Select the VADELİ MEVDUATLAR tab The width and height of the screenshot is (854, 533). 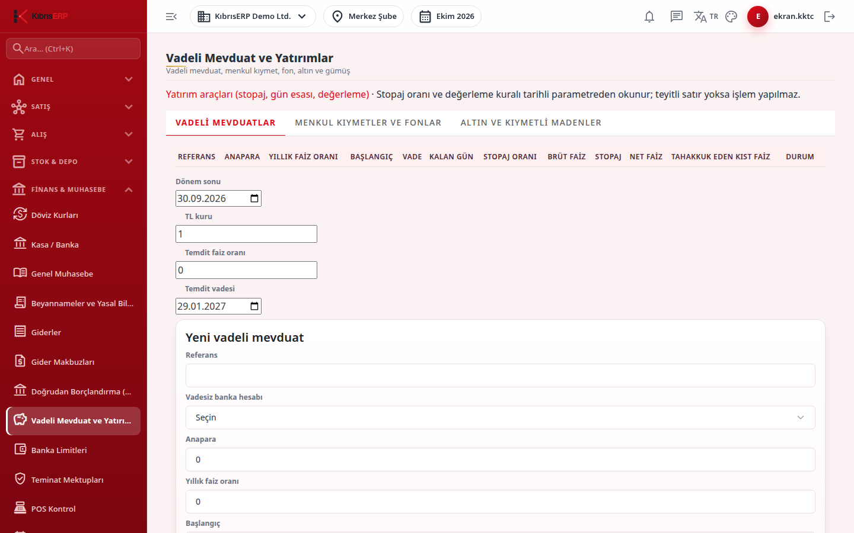(225, 123)
